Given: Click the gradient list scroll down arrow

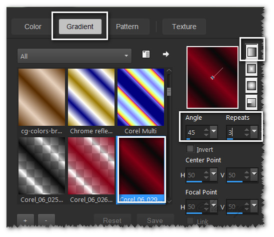Looking at the screenshot, I should (169, 201).
